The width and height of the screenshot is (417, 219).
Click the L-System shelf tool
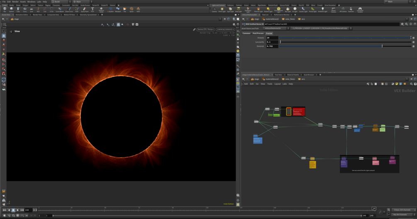[x=110, y=9]
